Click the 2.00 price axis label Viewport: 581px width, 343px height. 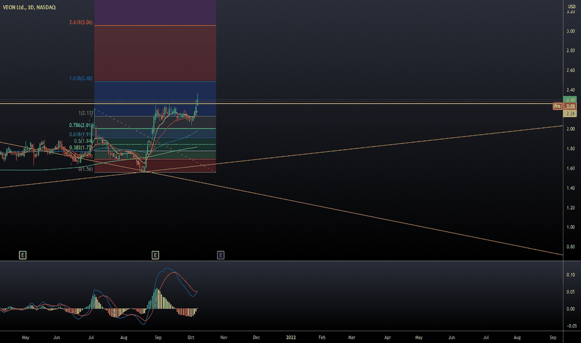[x=570, y=129]
